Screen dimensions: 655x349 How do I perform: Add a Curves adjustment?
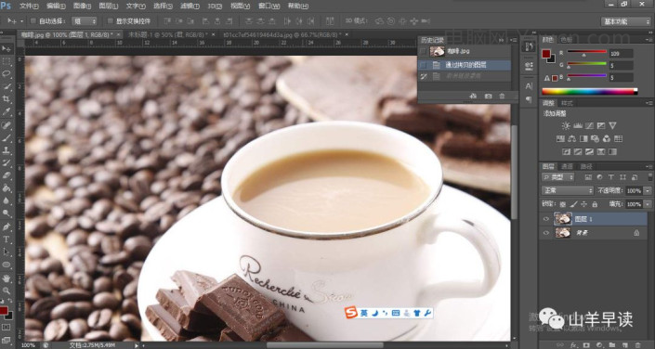pyautogui.click(x=589, y=125)
